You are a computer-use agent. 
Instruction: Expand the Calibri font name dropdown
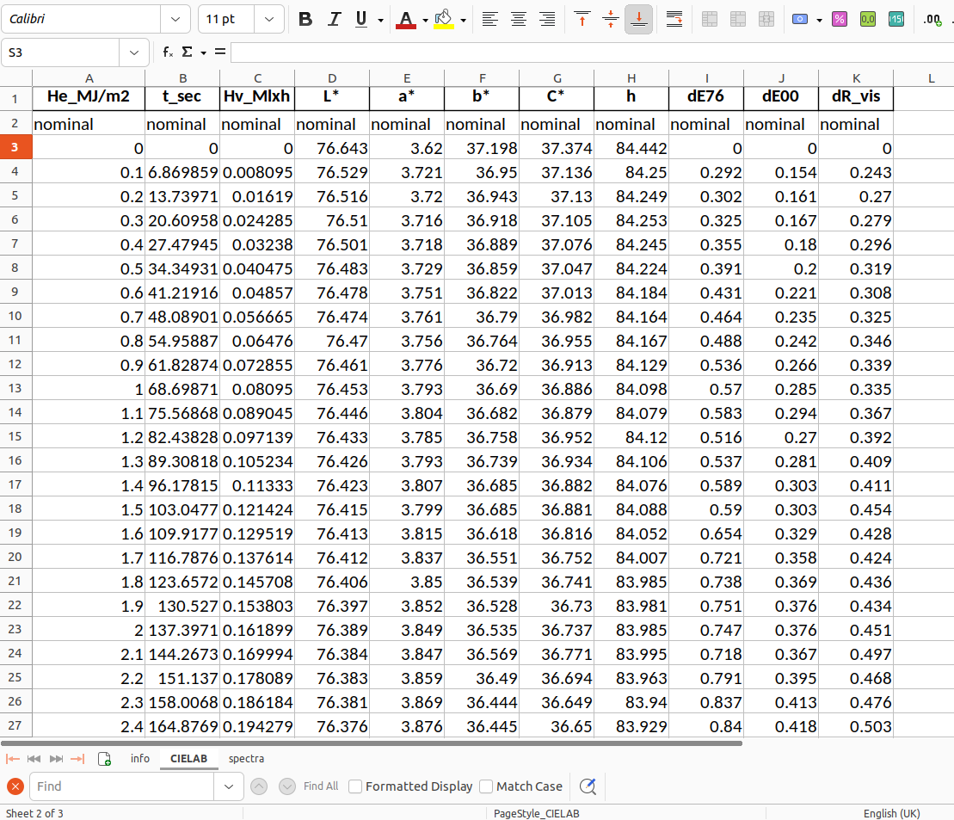[x=175, y=19]
